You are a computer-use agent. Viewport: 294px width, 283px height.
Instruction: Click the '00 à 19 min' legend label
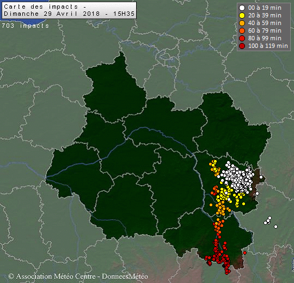pos(265,8)
